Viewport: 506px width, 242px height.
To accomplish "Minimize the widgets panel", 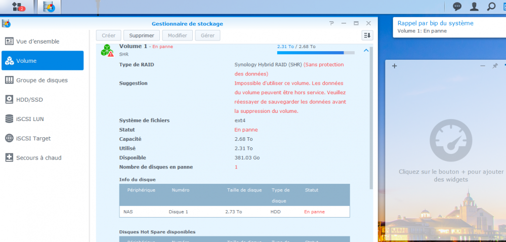I will [483, 66].
